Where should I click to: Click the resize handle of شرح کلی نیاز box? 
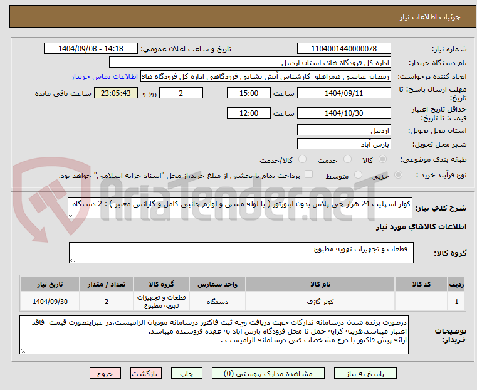[71, 215]
